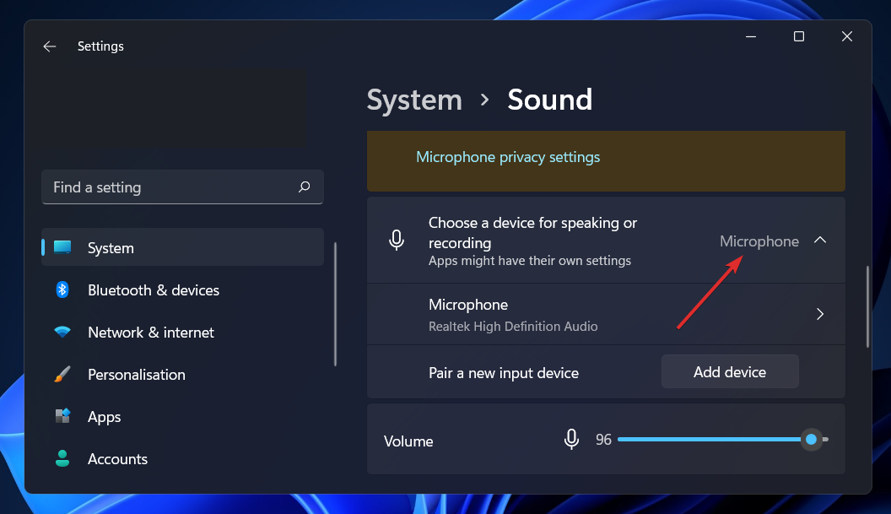Select Apps in the sidebar
Image resolution: width=891 pixels, height=514 pixels.
[x=182, y=416]
